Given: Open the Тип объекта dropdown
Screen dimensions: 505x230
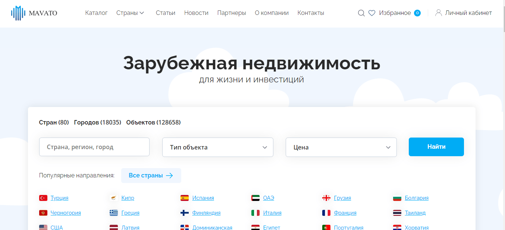Looking at the screenshot, I should click(x=218, y=147).
